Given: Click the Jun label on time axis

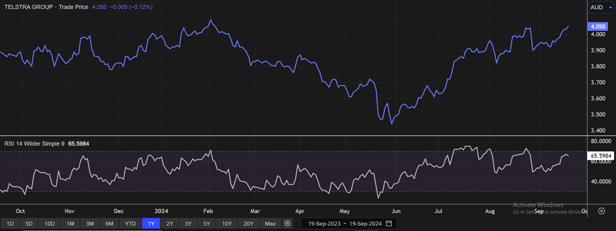Looking at the screenshot, I should tap(396, 211).
